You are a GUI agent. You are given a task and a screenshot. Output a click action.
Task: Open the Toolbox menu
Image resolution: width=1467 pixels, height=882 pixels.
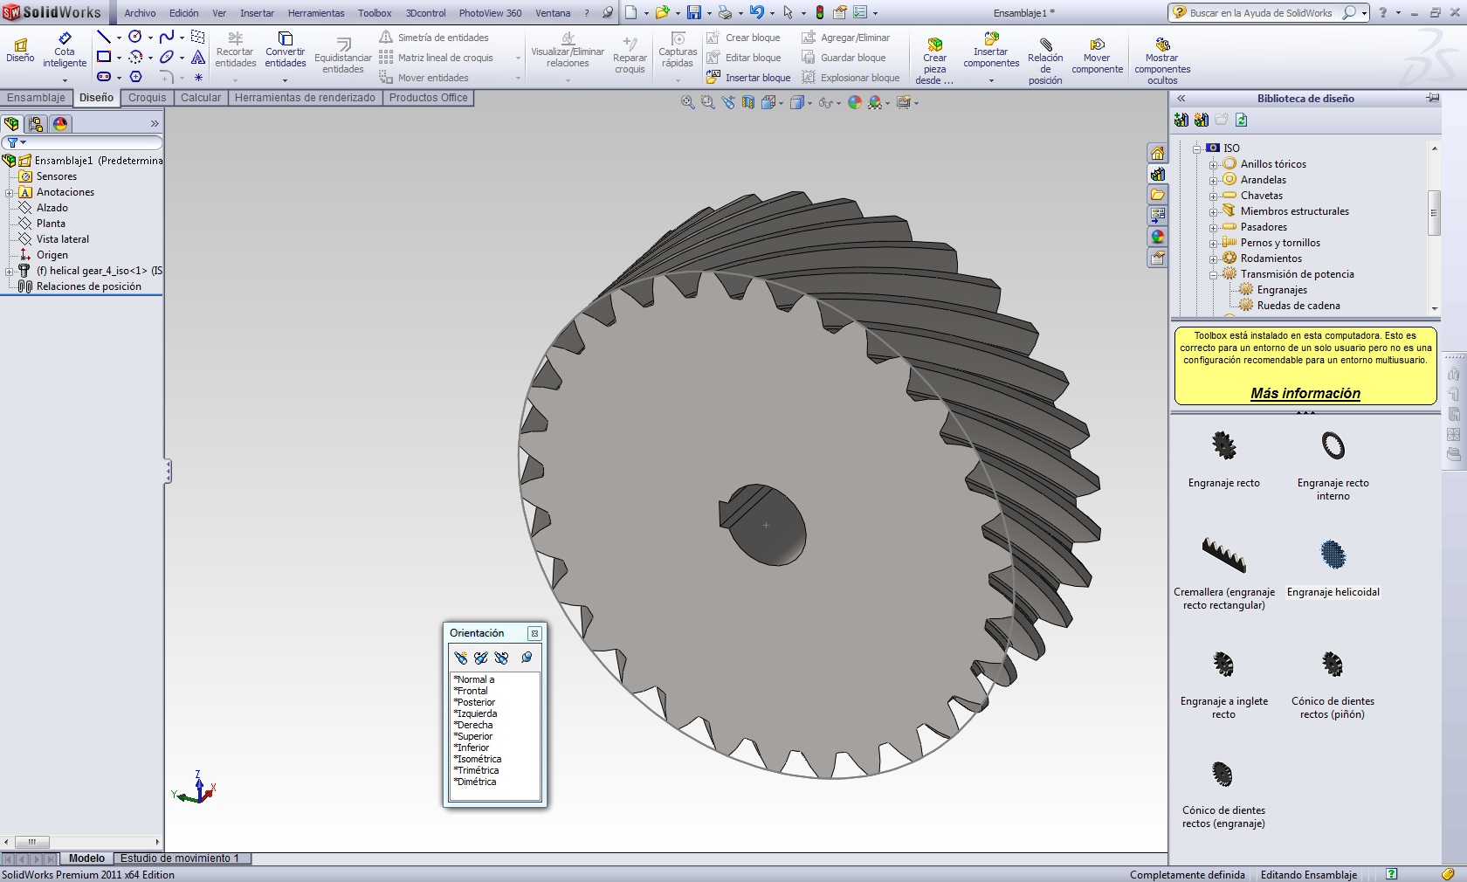point(375,13)
